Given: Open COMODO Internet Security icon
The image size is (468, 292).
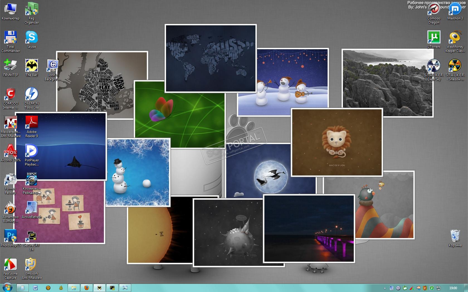Looking at the screenshot, I should click(11, 98).
